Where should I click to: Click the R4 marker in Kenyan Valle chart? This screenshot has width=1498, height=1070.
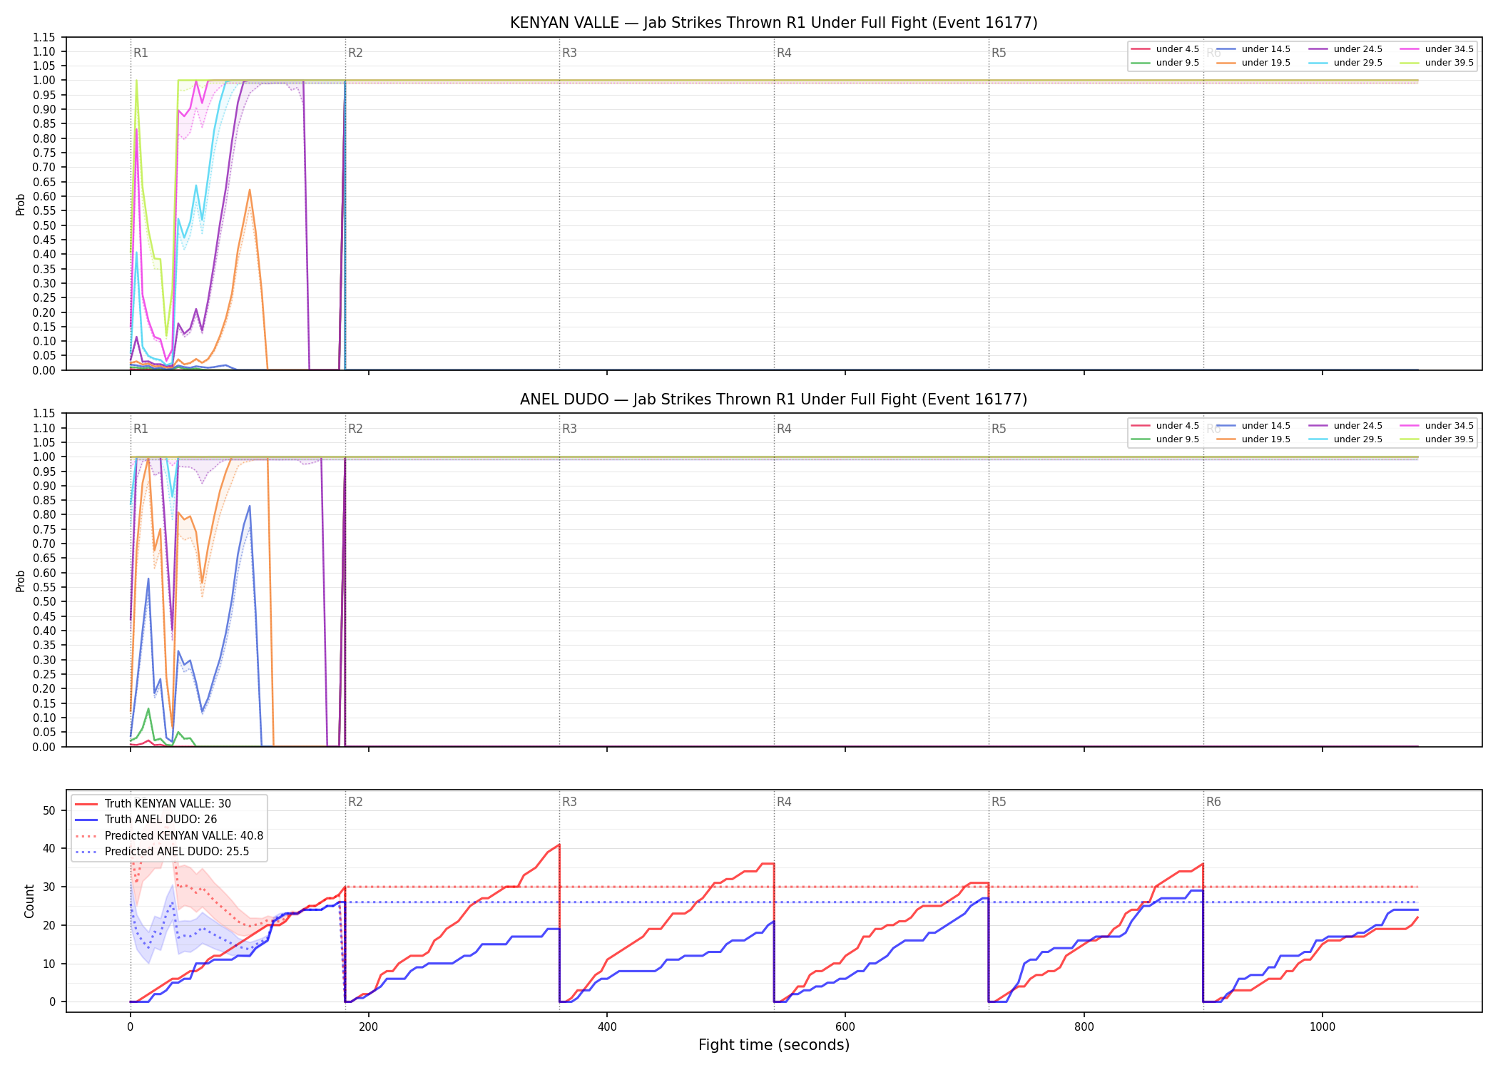tap(784, 53)
